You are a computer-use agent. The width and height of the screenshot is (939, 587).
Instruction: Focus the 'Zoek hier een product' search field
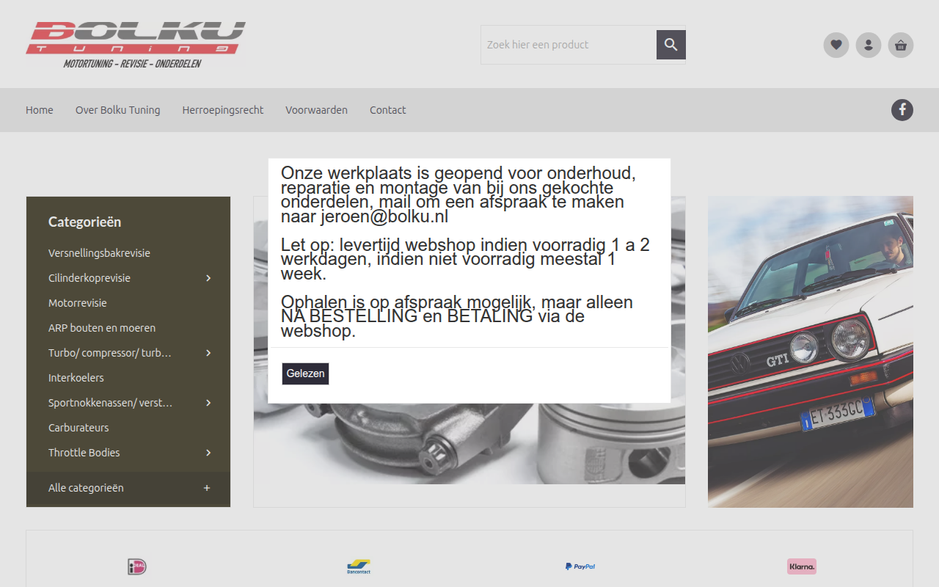tap(569, 45)
